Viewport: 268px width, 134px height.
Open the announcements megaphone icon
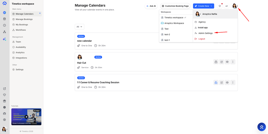click(x=226, y=6)
